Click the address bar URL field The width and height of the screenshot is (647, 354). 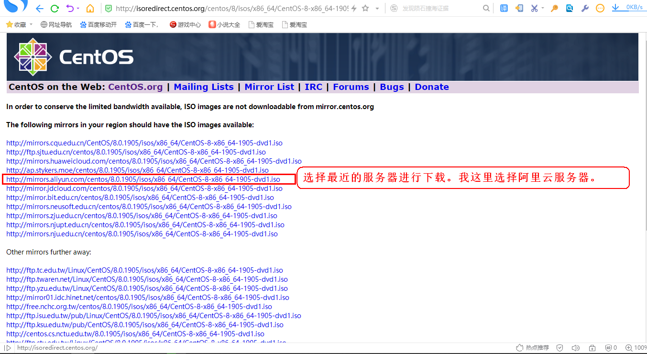232,9
